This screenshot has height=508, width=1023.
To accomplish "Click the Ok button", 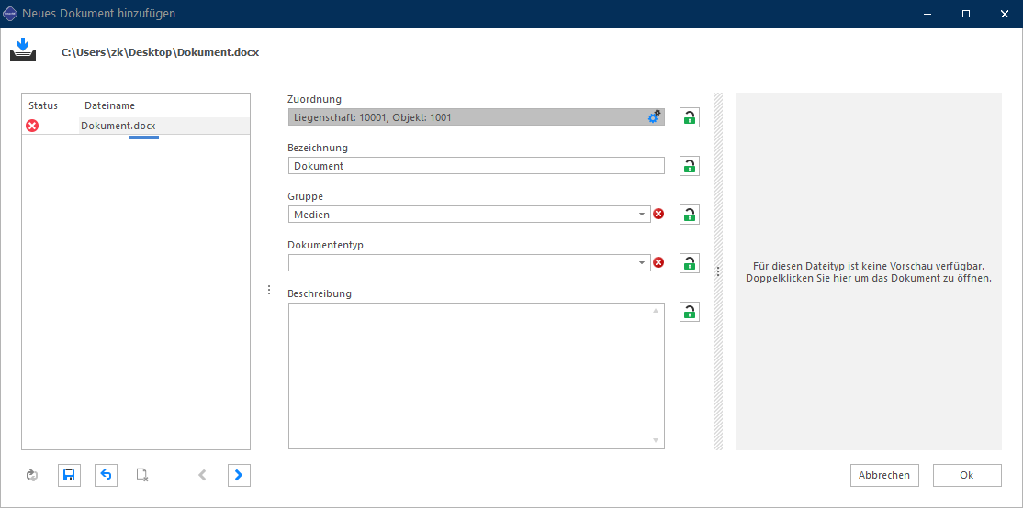I will (x=967, y=475).
